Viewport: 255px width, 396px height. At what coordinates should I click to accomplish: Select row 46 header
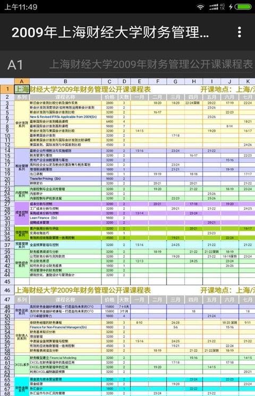[x=7, y=290]
